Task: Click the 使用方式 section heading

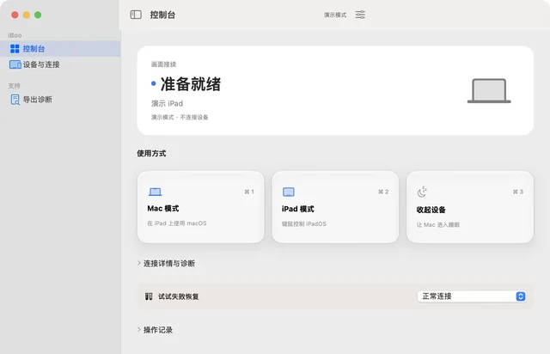Action: coord(151,153)
